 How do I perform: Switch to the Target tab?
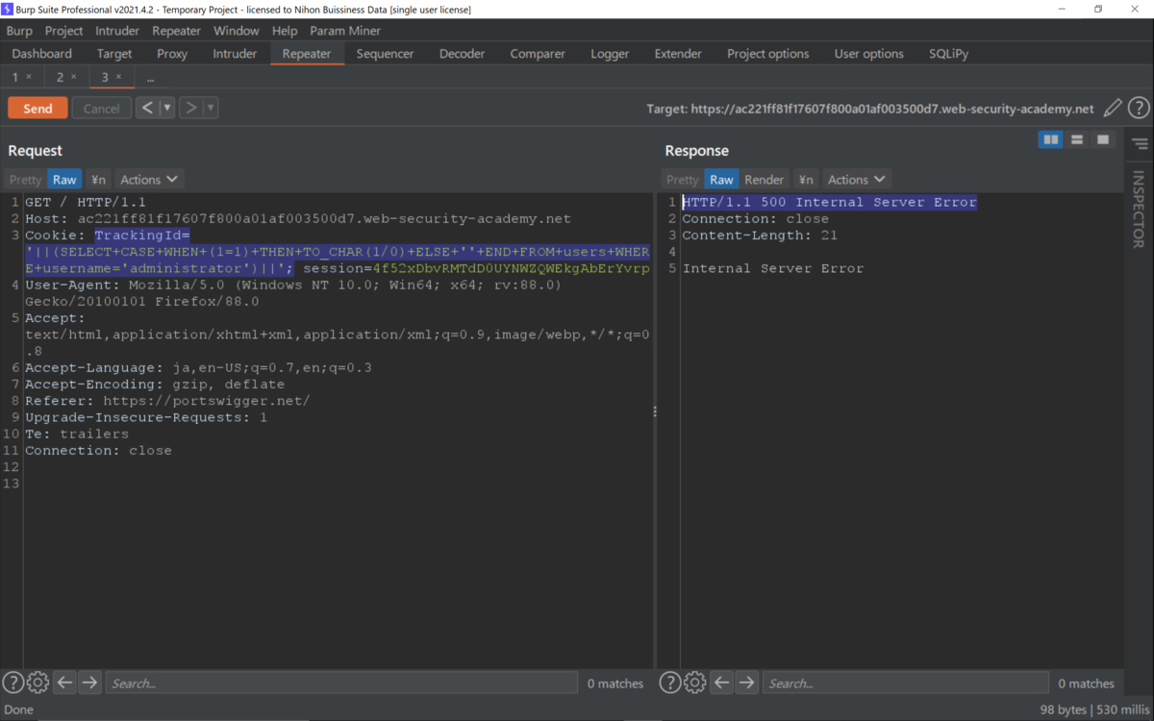pyautogui.click(x=114, y=54)
